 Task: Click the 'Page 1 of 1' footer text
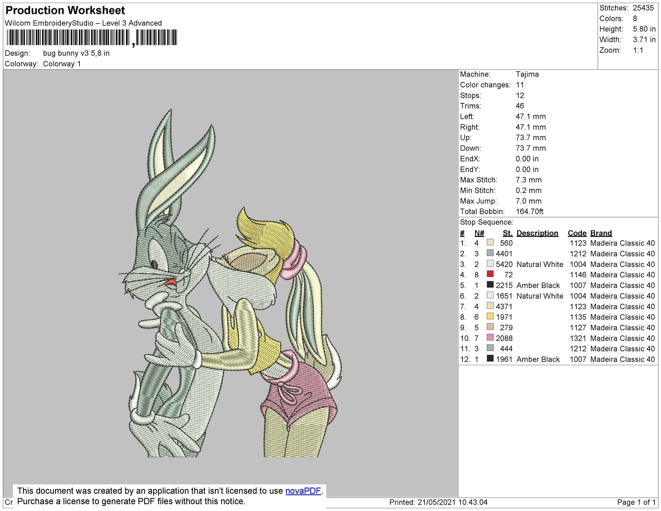pyautogui.click(x=636, y=502)
